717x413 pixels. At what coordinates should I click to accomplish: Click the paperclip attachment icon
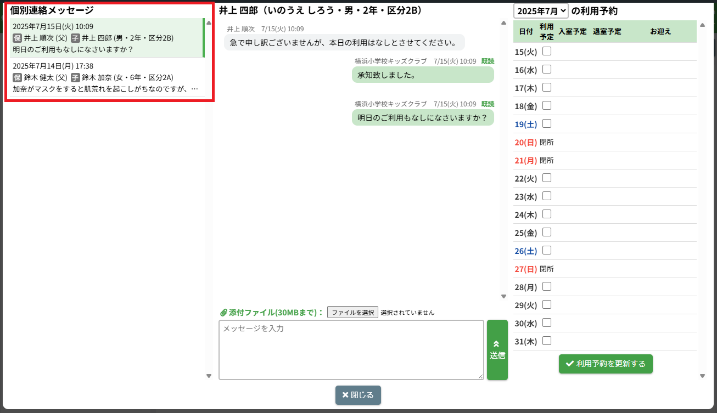point(223,313)
